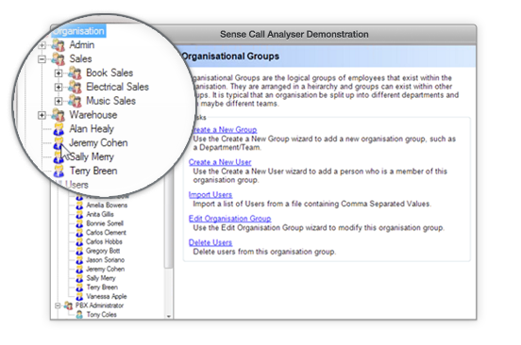Click the Jason Soriano user icon
Screen dimensions: 521x345
click(79, 260)
